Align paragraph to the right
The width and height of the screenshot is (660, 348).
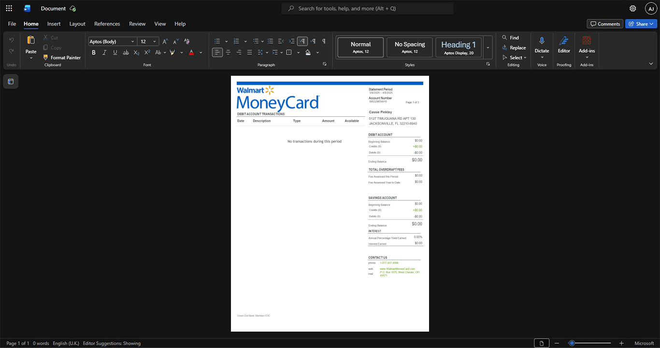point(239,52)
